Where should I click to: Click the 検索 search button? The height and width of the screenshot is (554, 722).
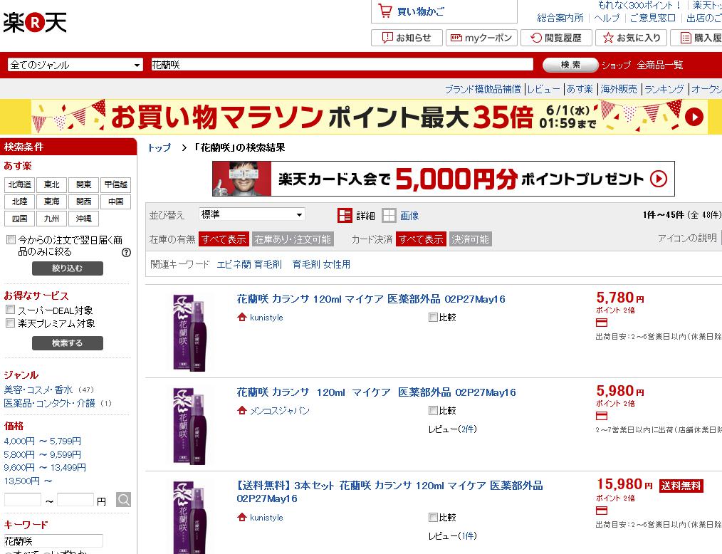click(x=570, y=65)
